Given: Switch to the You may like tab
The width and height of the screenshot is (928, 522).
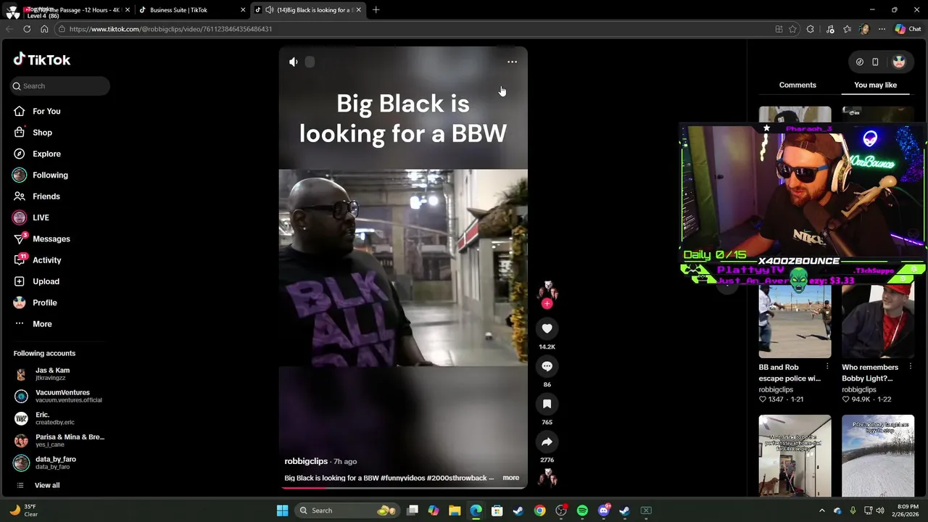Looking at the screenshot, I should click(875, 85).
